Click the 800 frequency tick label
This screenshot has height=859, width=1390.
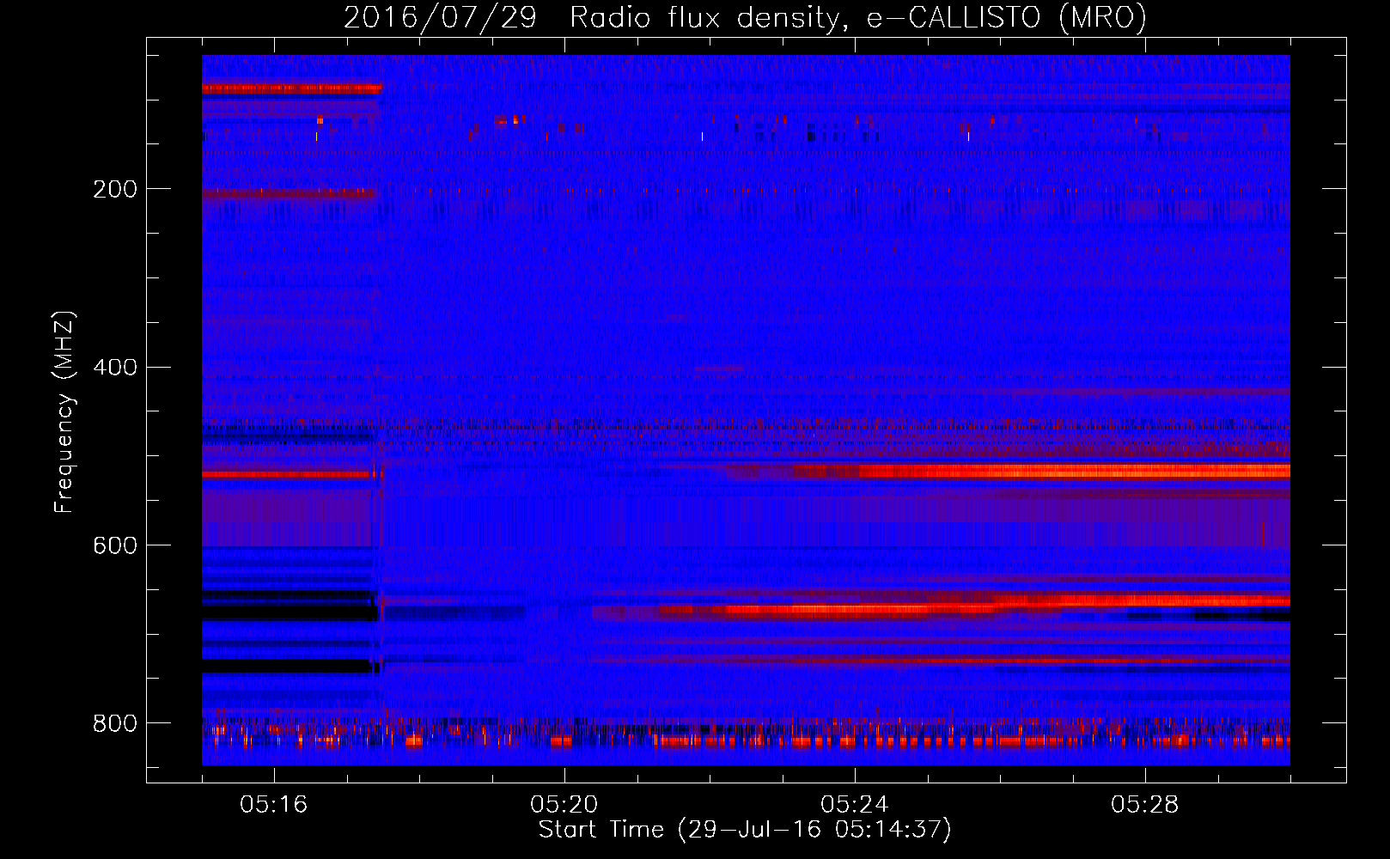[x=115, y=723]
